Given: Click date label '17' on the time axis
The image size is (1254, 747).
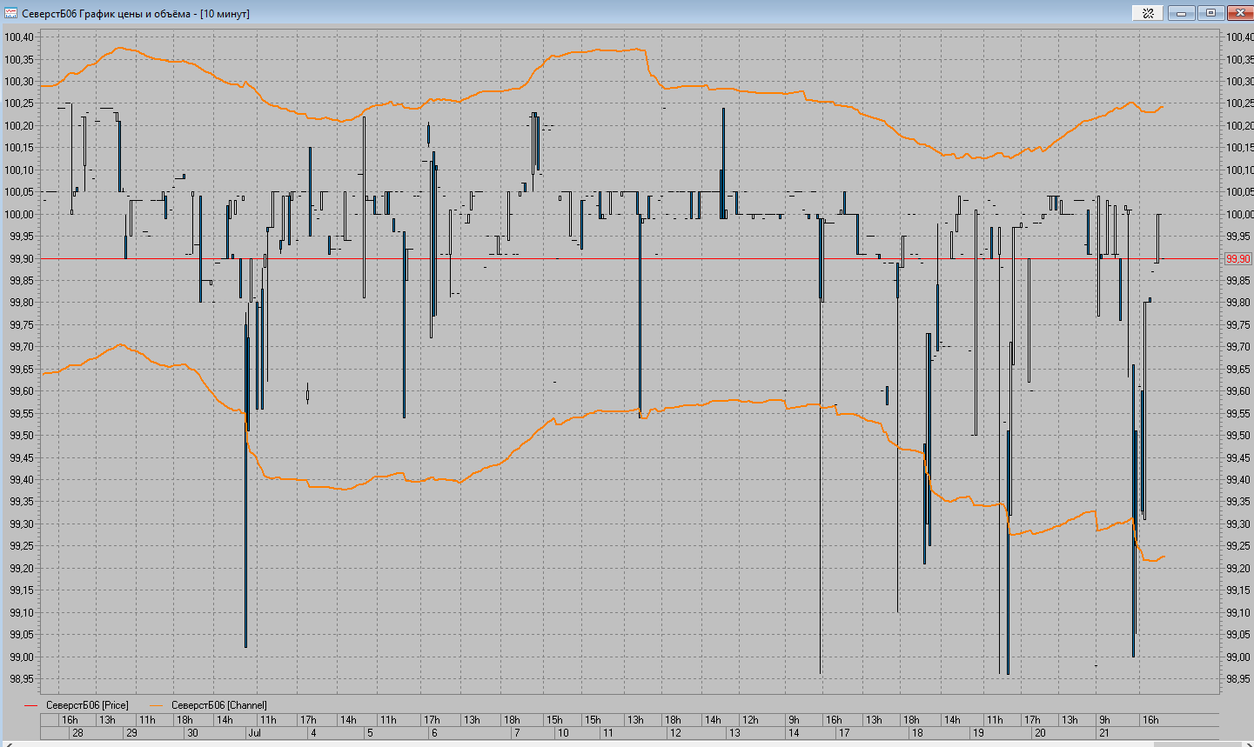Looking at the screenshot, I should [x=844, y=733].
